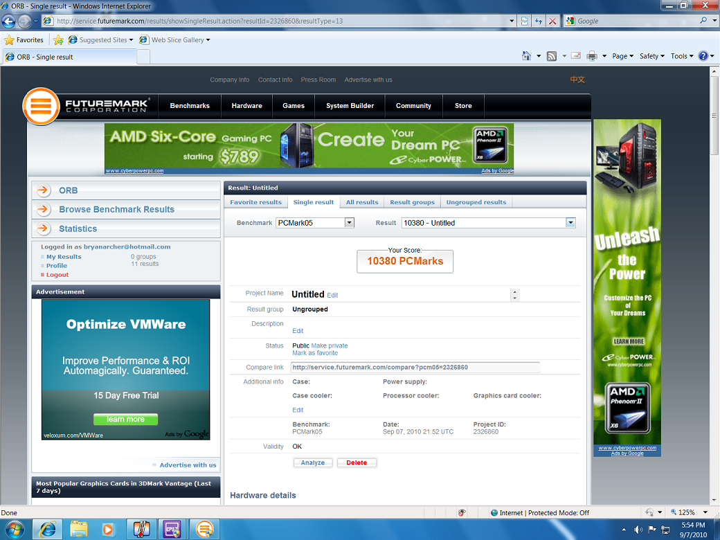Click Edit next to Untitled project name
The width and height of the screenshot is (720, 540).
pos(332,295)
